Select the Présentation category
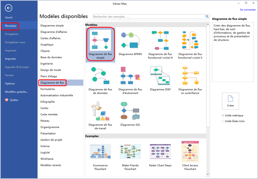Image resolution: width=258 pixels, height=179 pixels. [48, 134]
